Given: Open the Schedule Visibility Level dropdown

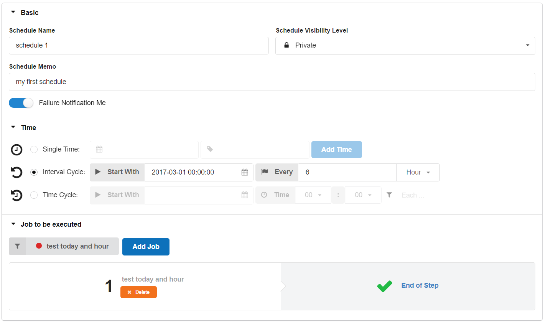Looking at the screenshot, I should tap(527, 45).
